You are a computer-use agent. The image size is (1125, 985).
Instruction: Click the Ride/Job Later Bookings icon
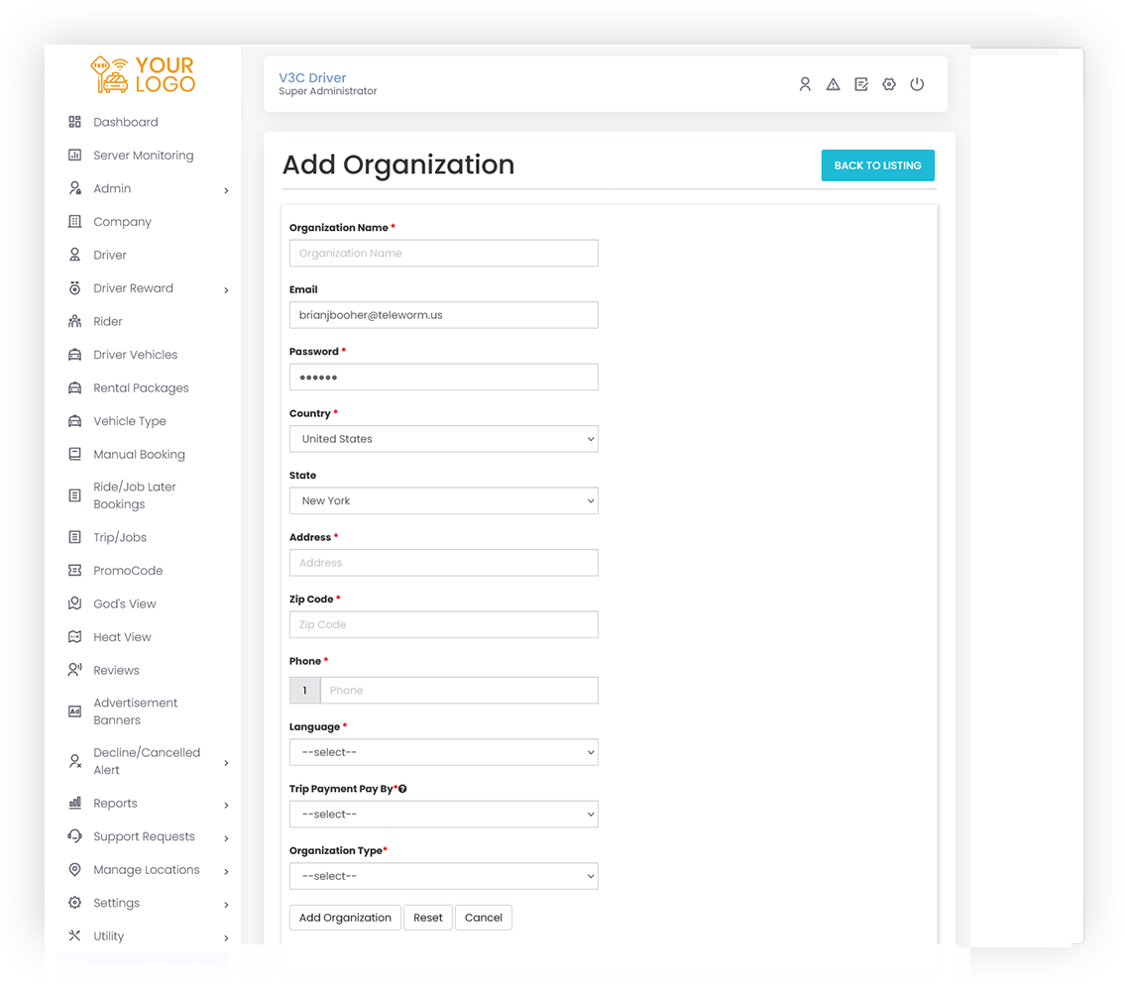click(x=74, y=495)
